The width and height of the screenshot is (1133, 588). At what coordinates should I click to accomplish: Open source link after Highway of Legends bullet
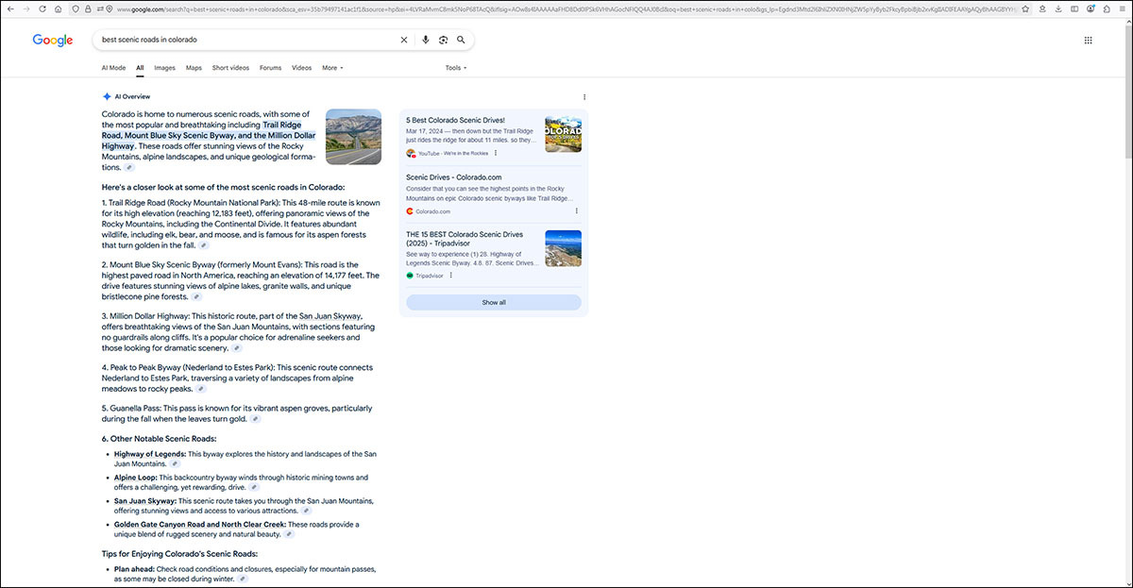175,464
